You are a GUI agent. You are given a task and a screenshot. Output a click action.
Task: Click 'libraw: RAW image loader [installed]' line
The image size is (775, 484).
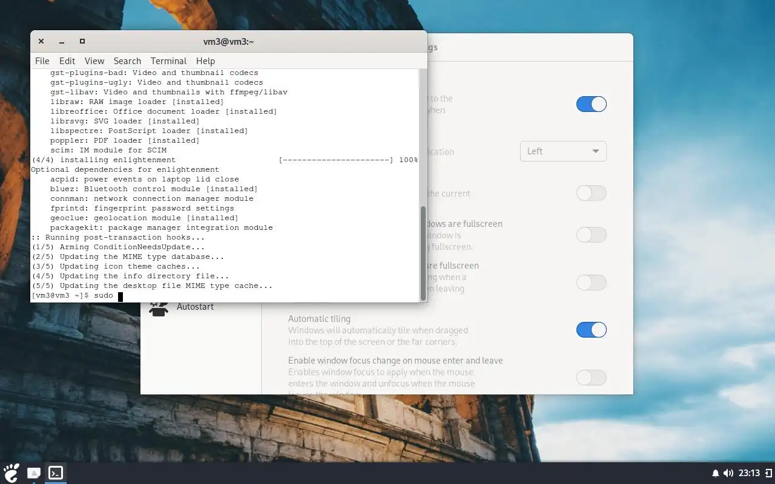[x=137, y=102]
